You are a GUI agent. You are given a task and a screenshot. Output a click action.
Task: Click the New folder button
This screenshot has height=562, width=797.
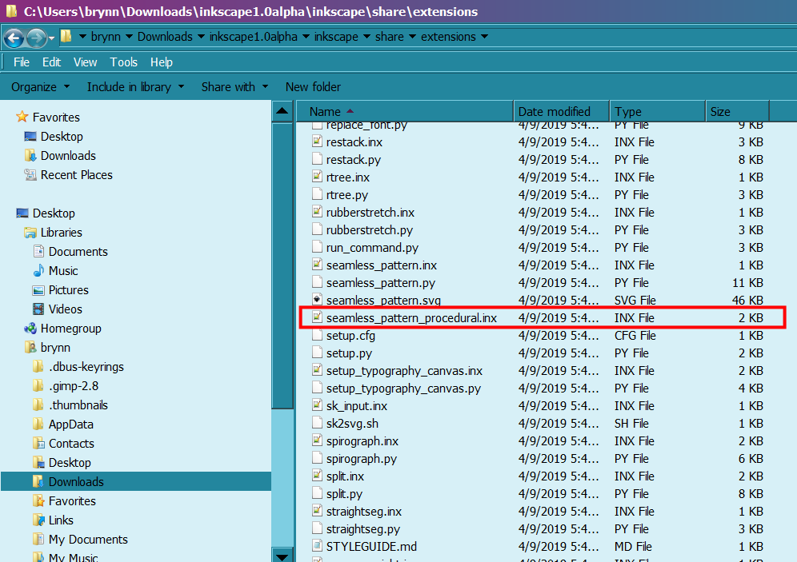(x=313, y=87)
